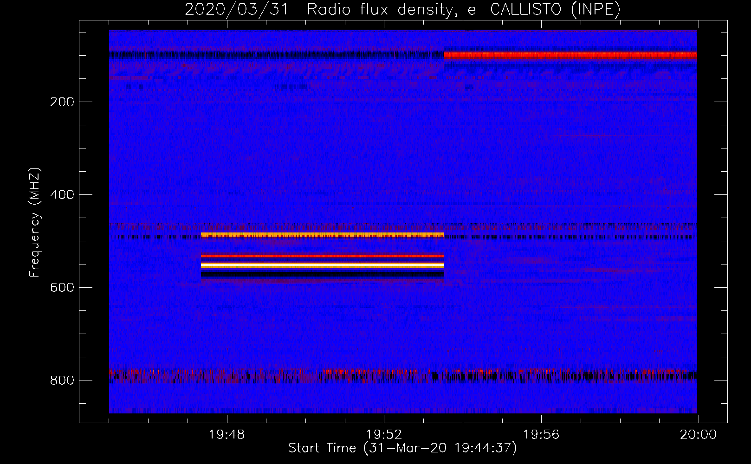Select the 600 frequency axis label
Viewport: 751px width, 464px height.
(62, 288)
